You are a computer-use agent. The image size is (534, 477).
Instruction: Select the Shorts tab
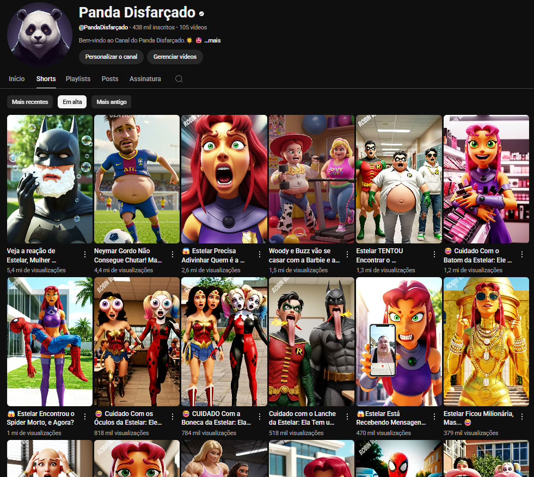(x=46, y=79)
